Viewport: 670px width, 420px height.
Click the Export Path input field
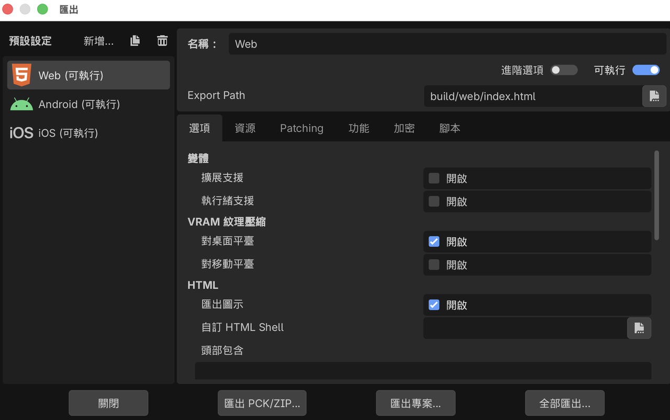pos(532,96)
